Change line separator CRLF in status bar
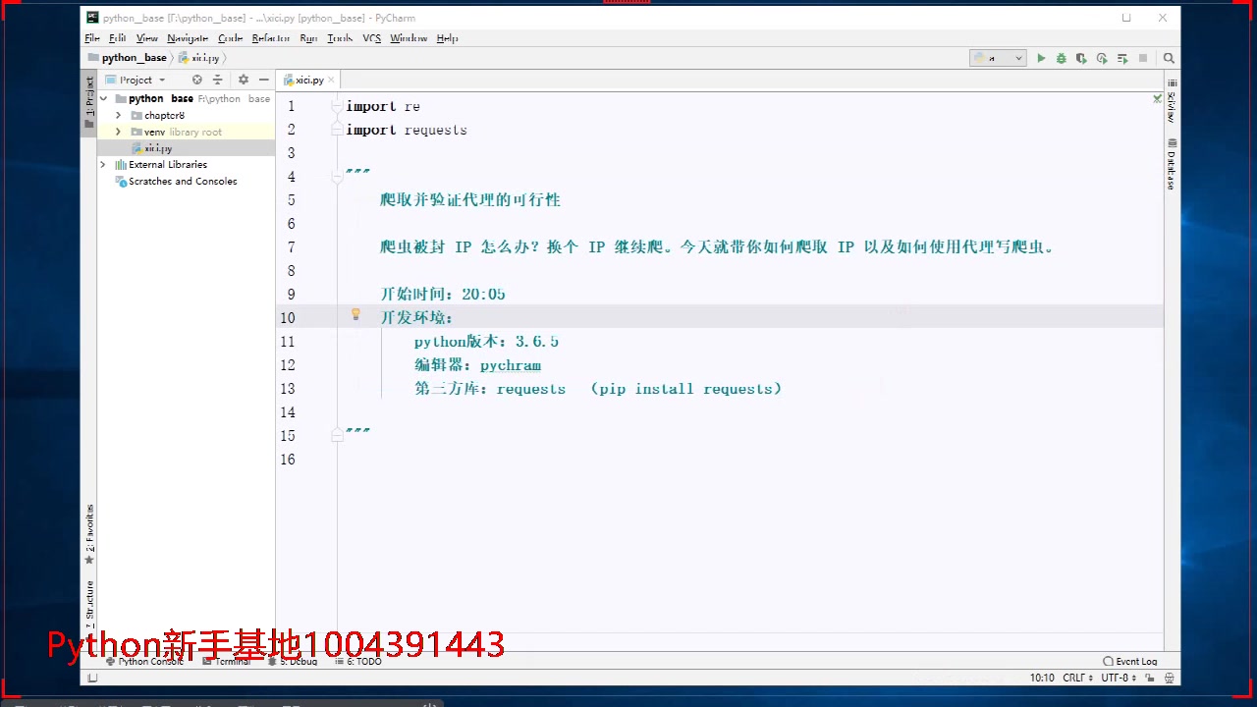This screenshot has height=707, width=1257. tap(1078, 678)
